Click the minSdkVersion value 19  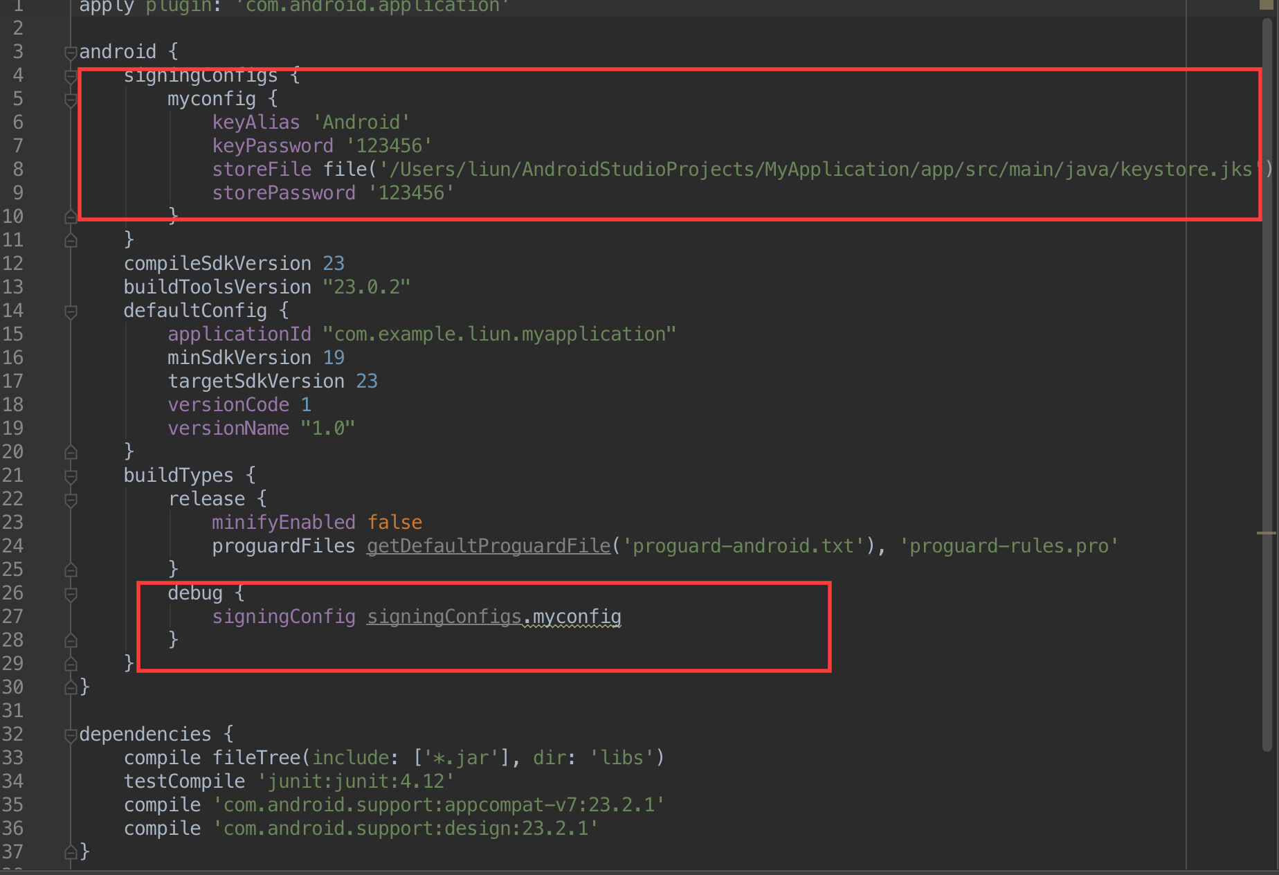(334, 358)
